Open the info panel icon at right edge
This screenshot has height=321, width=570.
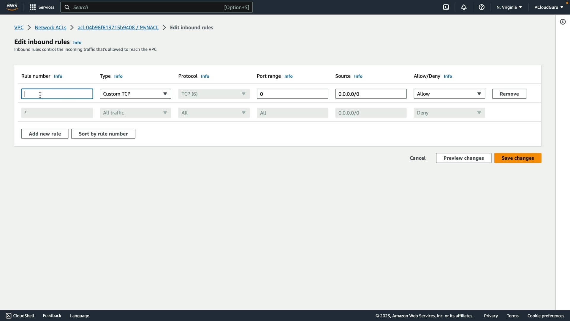point(563,22)
